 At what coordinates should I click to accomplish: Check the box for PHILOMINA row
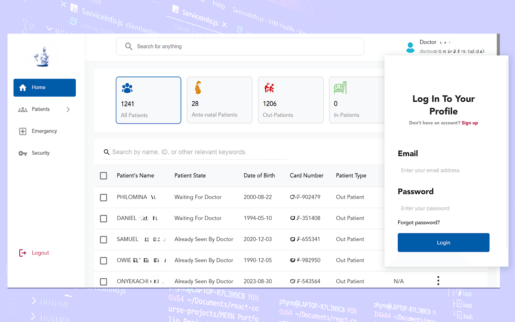[103, 197]
